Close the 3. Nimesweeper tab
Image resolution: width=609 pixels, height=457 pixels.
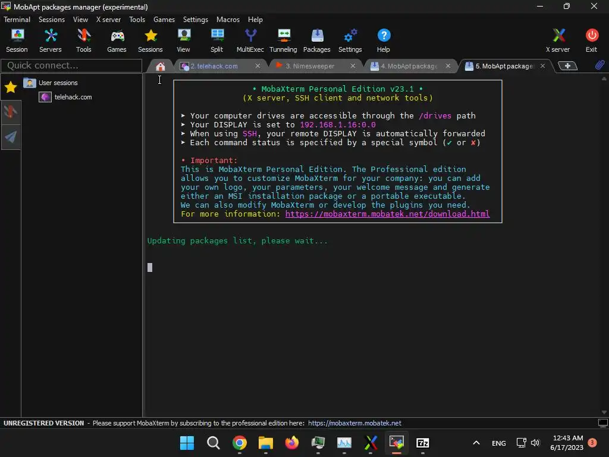353,66
